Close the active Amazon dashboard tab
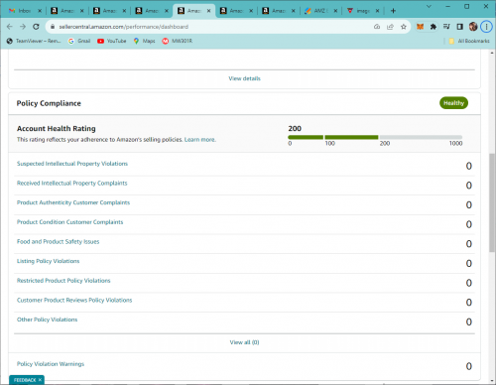Image resolution: width=496 pixels, height=385 pixels. coord(208,11)
